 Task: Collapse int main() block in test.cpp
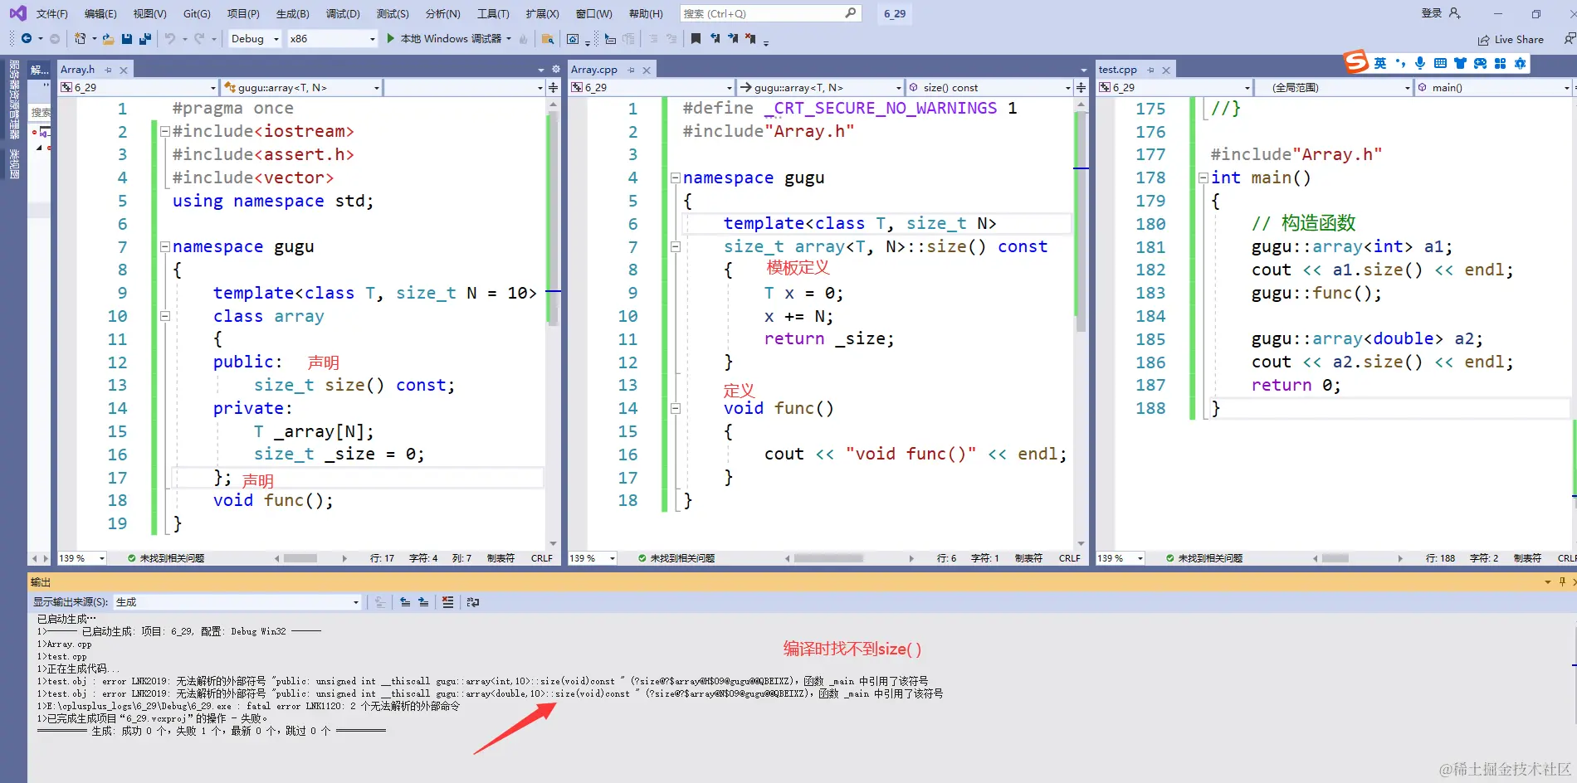click(1203, 178)
